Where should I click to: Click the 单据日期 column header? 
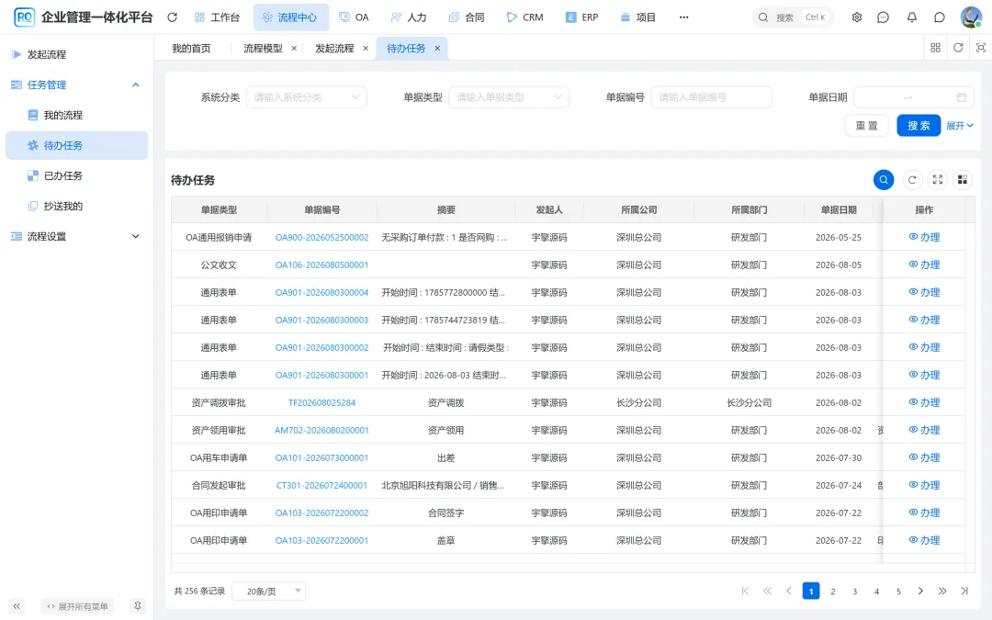point(839,210)
